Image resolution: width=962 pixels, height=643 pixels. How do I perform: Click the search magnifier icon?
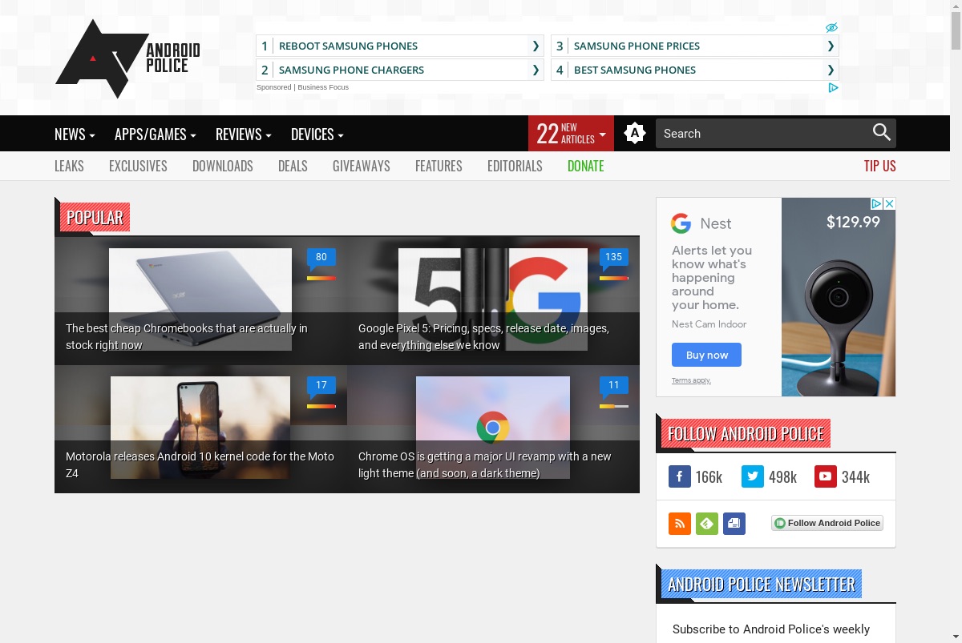(x=881, y=133)
